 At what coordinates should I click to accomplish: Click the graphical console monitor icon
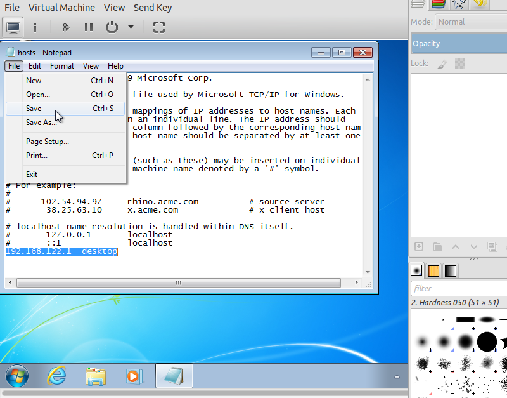[13, 27]
